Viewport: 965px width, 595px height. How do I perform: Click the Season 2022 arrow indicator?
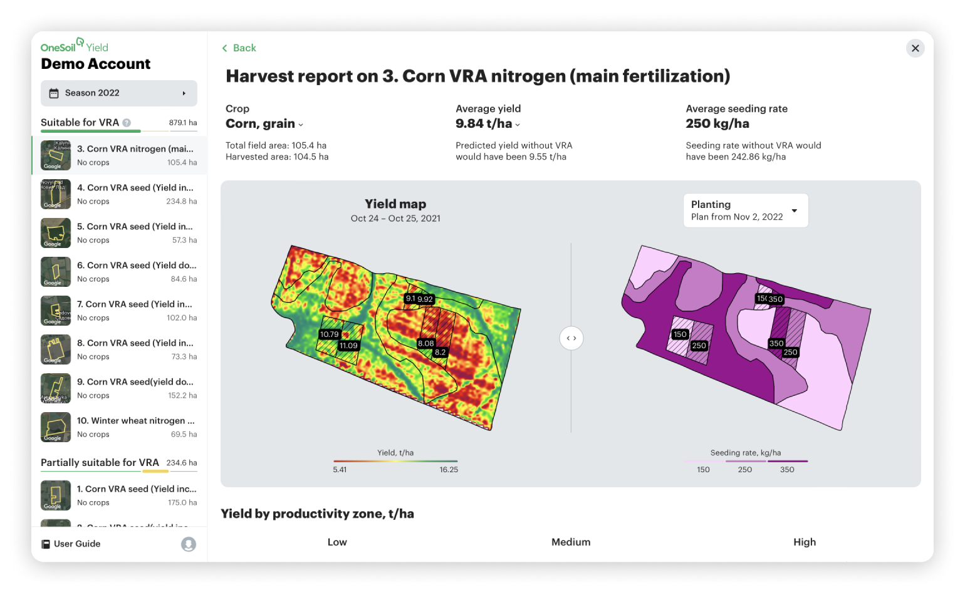pyautogui.click(x=184, y=93)
